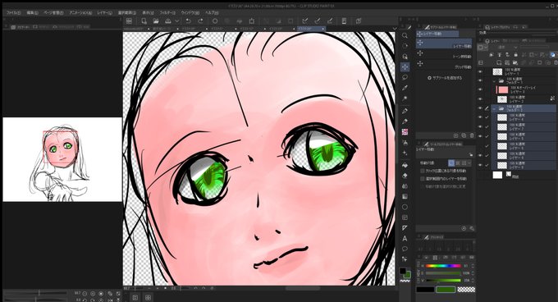Expand canvas tab list chevron
Screen dimensions: 558x302
click(395, 29)
